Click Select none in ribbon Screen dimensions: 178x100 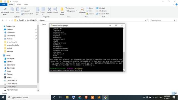point(102,11)
